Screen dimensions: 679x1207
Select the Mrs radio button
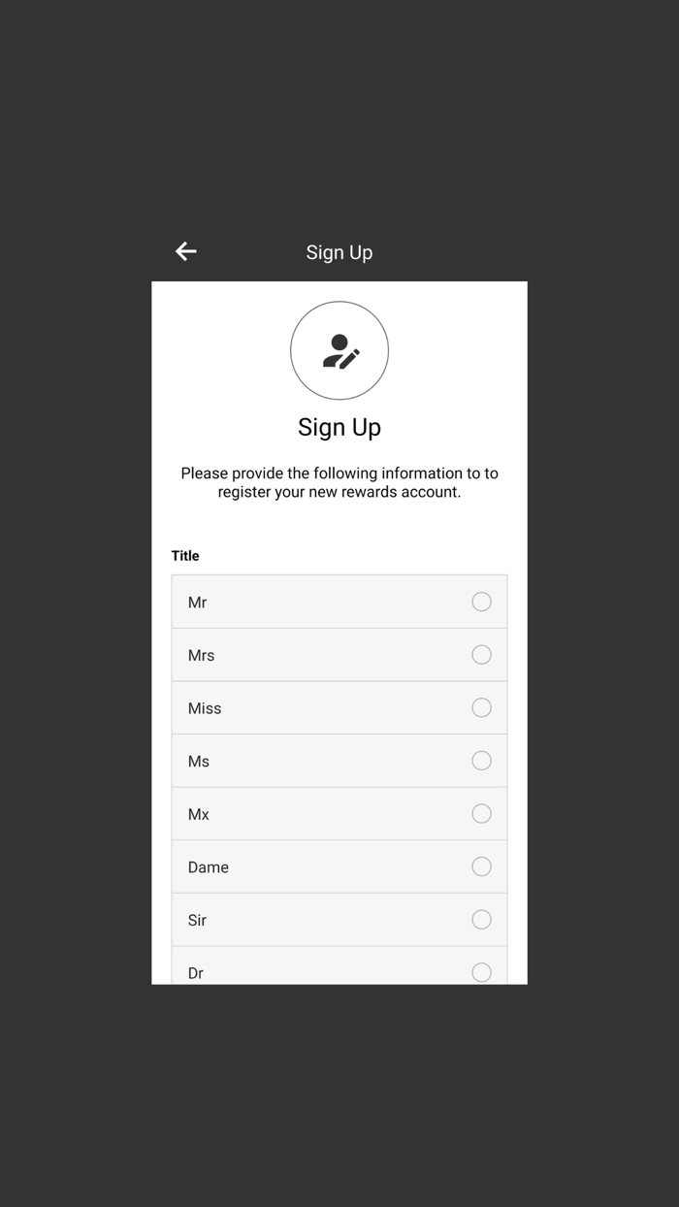(481, 655)
